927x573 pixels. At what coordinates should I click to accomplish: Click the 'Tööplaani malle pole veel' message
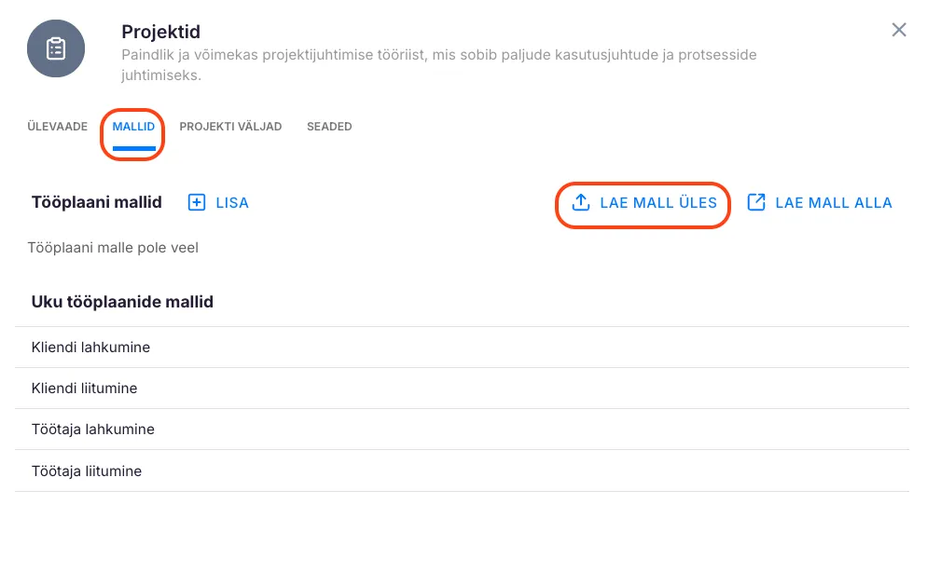[x=113, y=248]
